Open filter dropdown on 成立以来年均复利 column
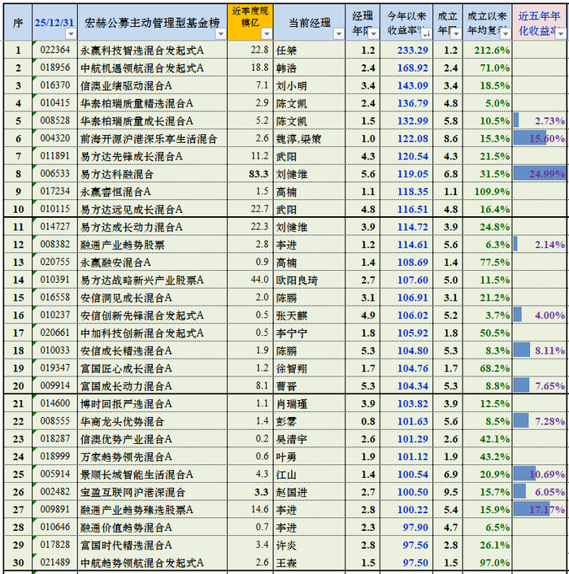This screenshot has height=574, width=569. point(506,34)
